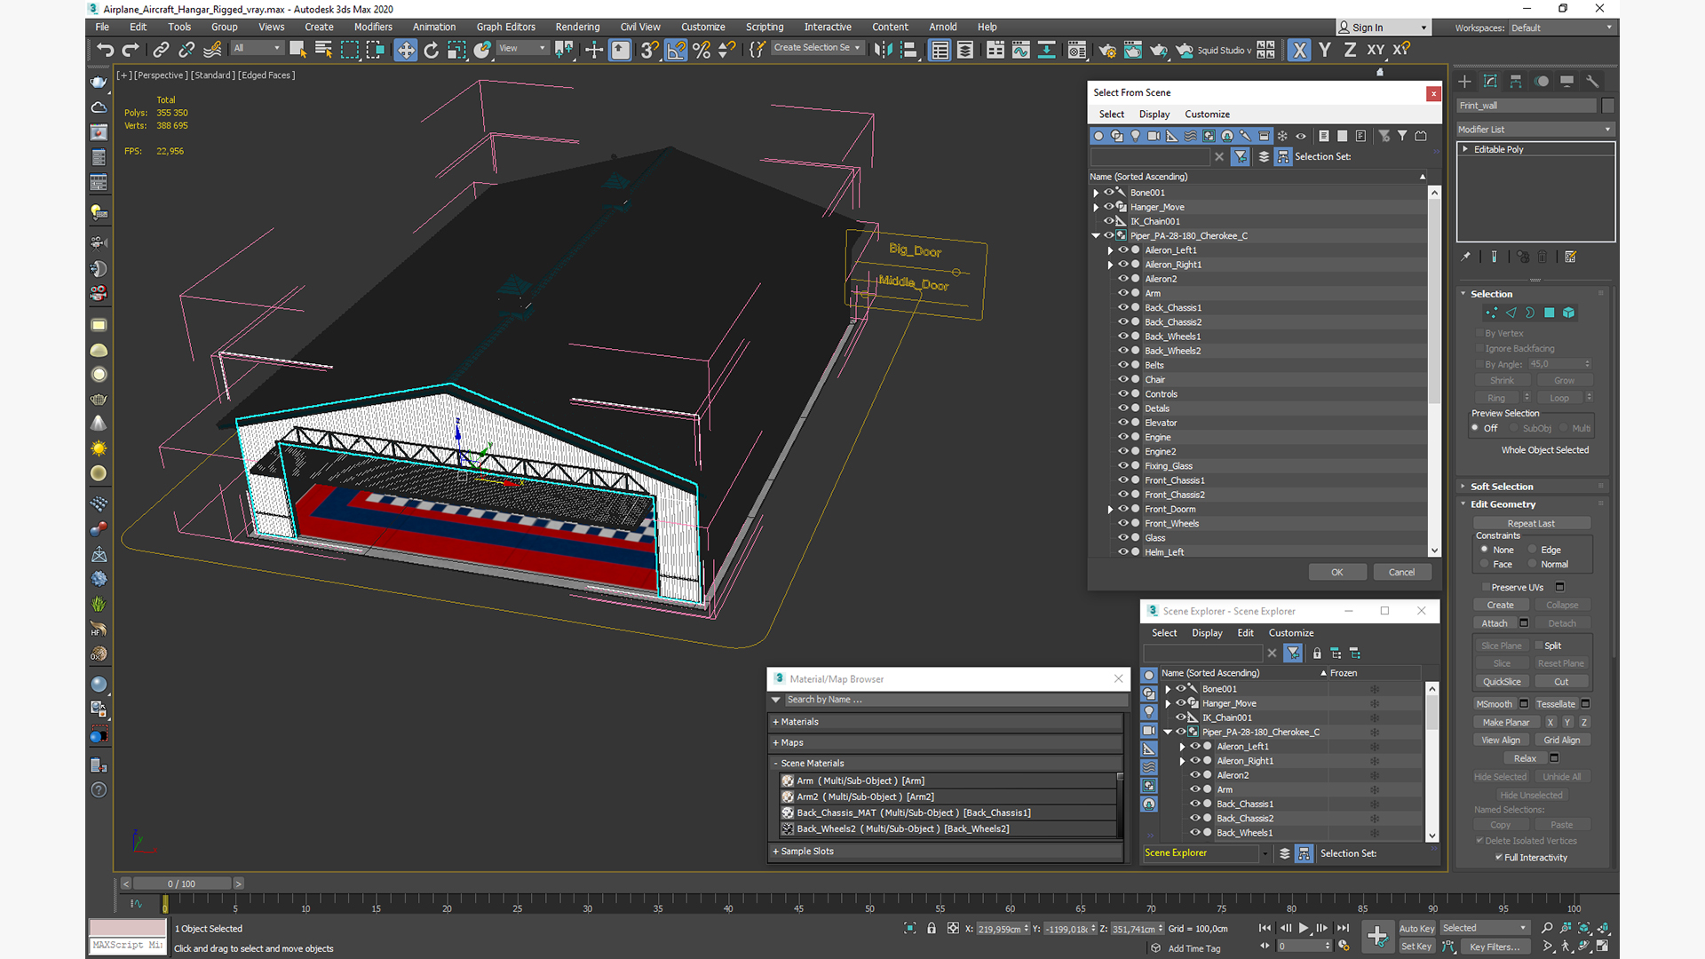Toggle the Snapping tool icon
Image resolution: width=1705 pixels, height=959 pixels.
point(649,49)
